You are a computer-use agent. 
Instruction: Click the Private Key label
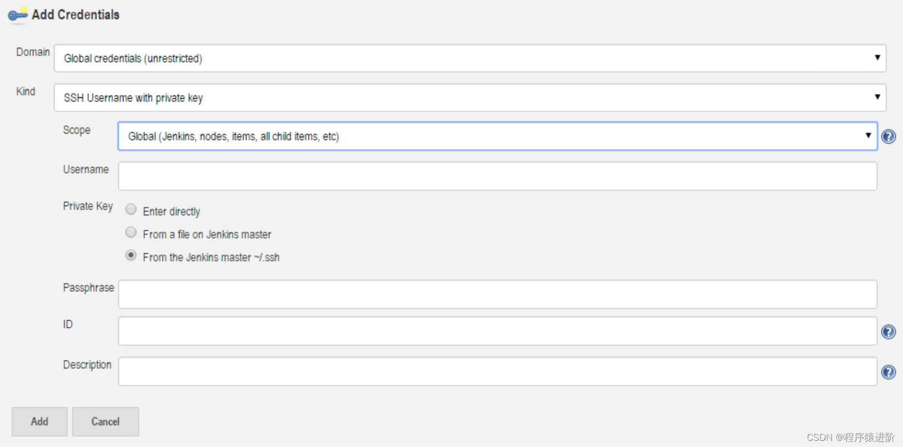click(88, 206)
